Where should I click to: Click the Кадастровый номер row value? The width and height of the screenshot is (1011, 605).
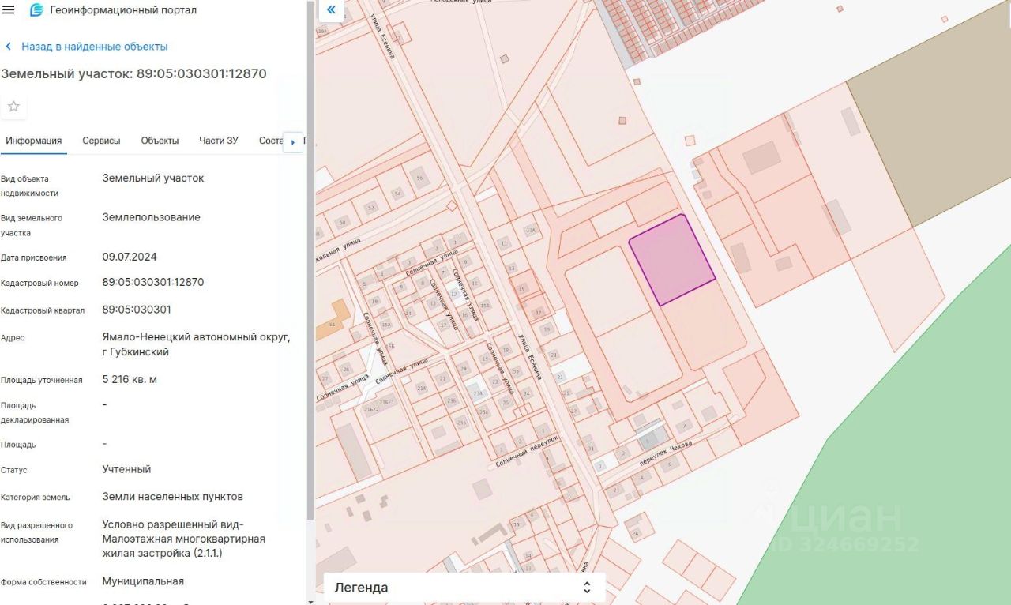coord(153,283)
